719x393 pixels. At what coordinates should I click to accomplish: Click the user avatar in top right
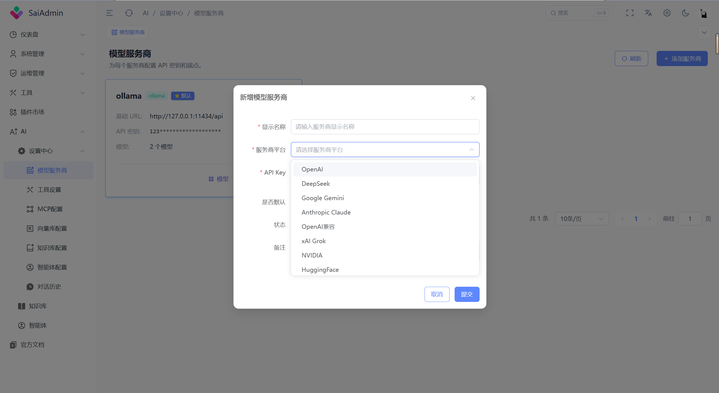click(x=703, y=13)
